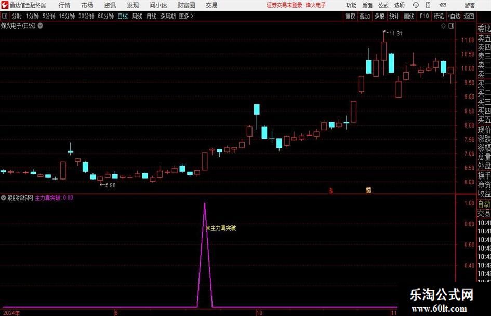Viewport: 491px width, 316px height.
Task: Open the mobile phone icon in title bar
Action: point(428,5)
